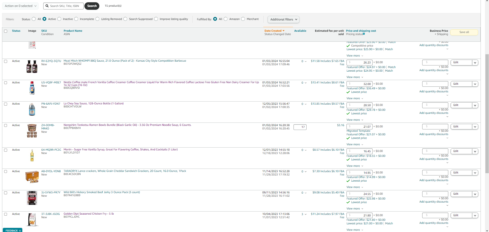Open the Meat Mitch BBQ Sauce product image
Viewport: 489px width, 232px height.
coord(32,66)
